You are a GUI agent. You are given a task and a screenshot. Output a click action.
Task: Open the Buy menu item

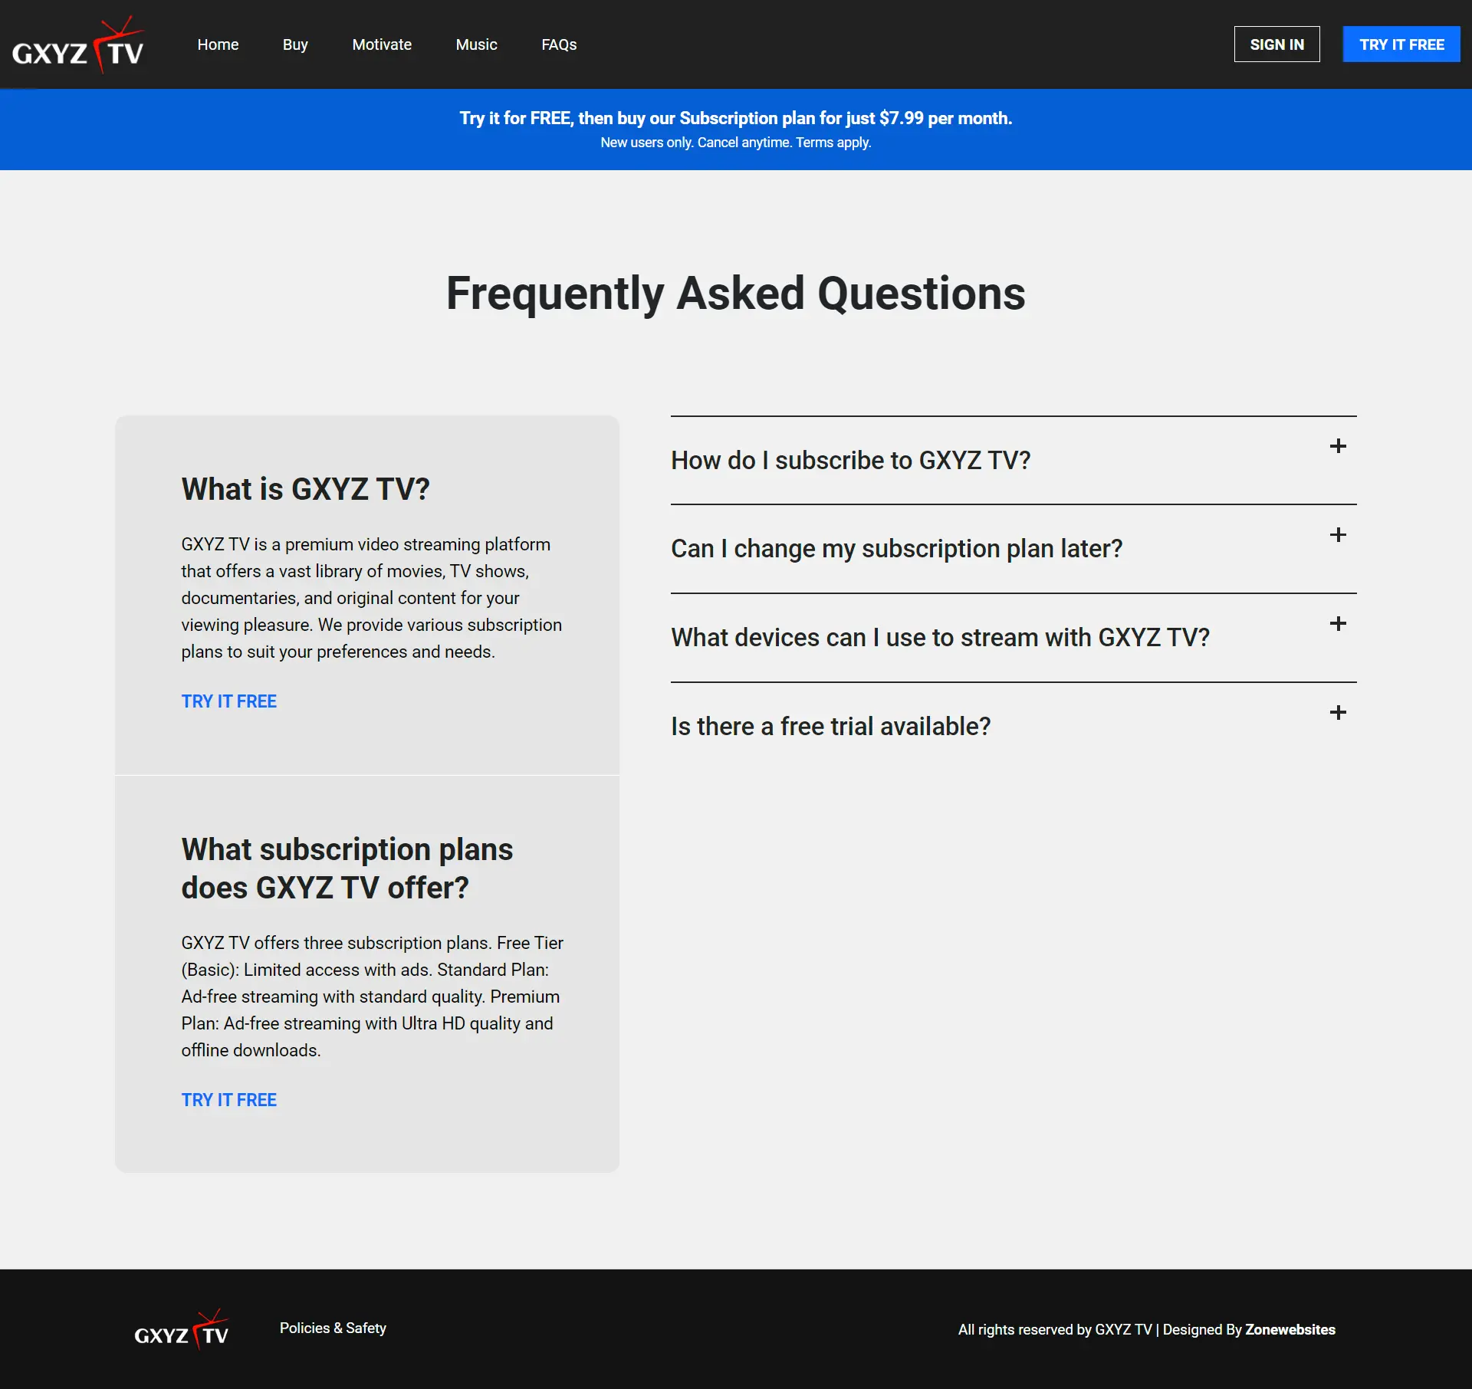tap(295, 44)
